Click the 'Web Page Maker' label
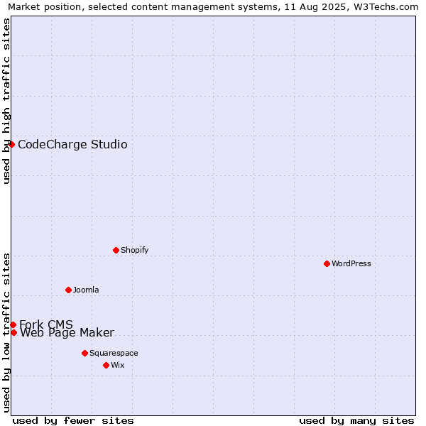The width and height of the screenshot is (426, 426). pyautogui.click(x=67, y=333)
